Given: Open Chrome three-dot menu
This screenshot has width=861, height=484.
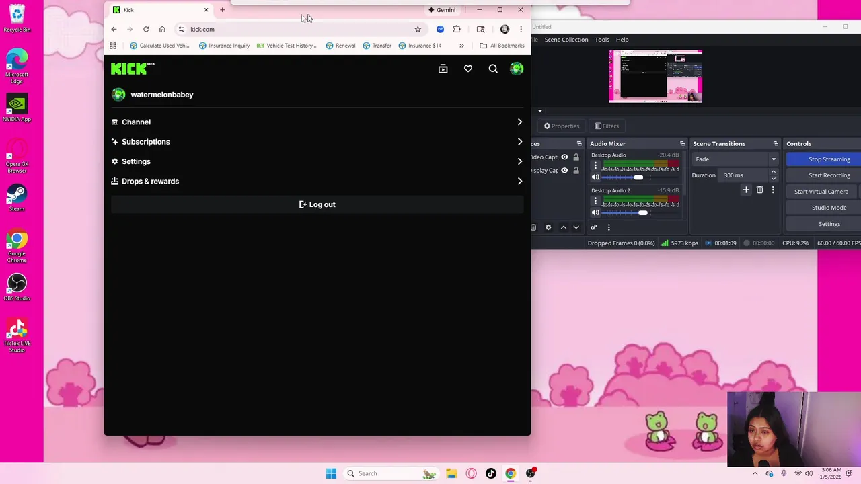Looking at the screenshot, I should tap(521, 29).
